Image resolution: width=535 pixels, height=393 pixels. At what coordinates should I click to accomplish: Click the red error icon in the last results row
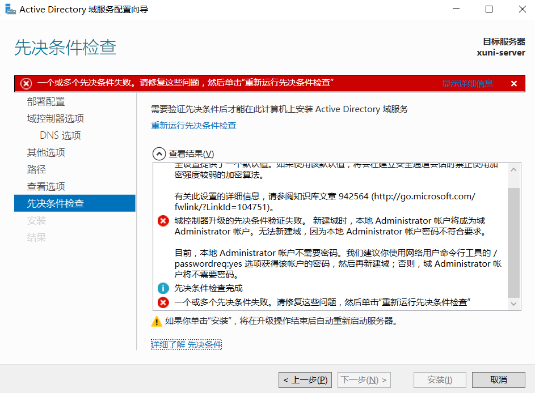[163, 302]
